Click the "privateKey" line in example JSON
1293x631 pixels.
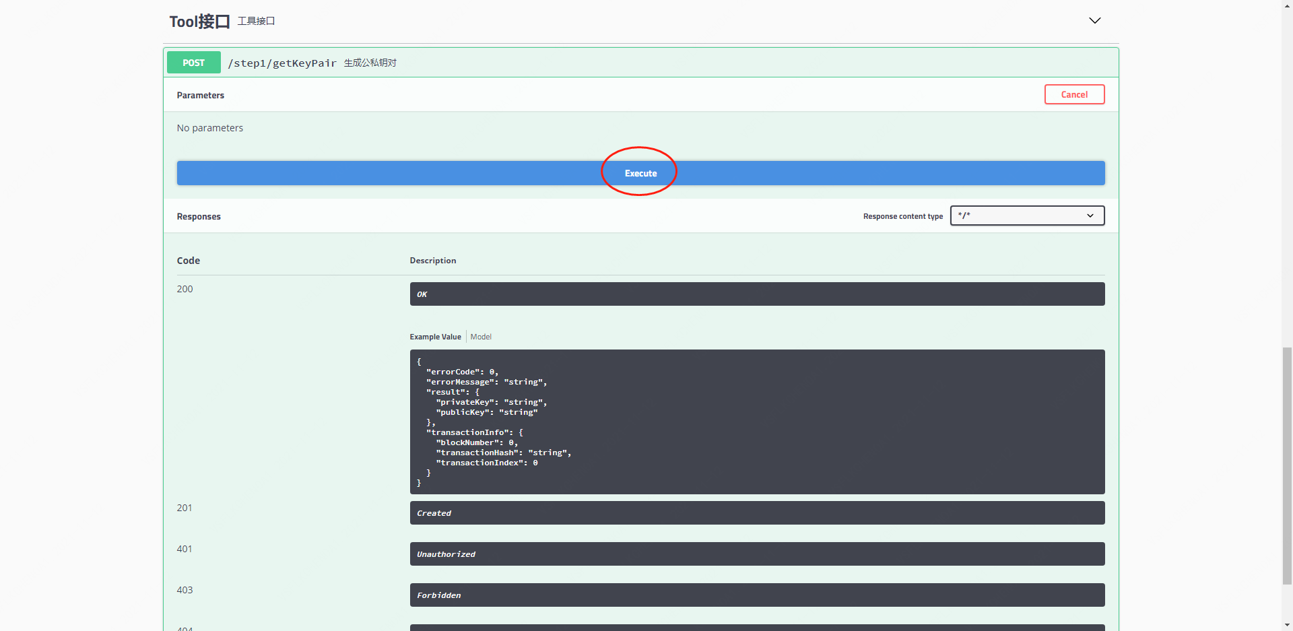492,402
